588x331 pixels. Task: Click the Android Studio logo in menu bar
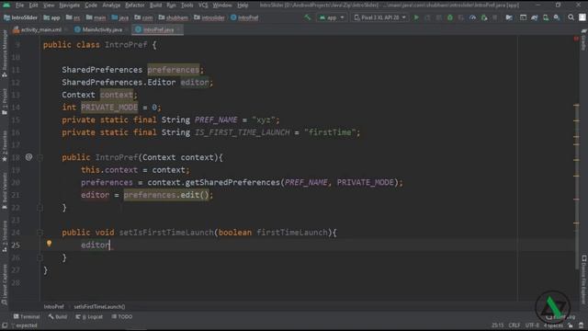pos(6,6)
